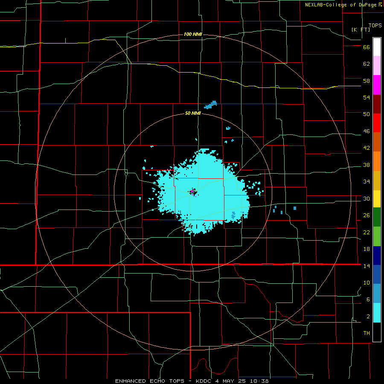
Task: Click the magenta swatch between 54 and 58
Action: tap(377, 85)
